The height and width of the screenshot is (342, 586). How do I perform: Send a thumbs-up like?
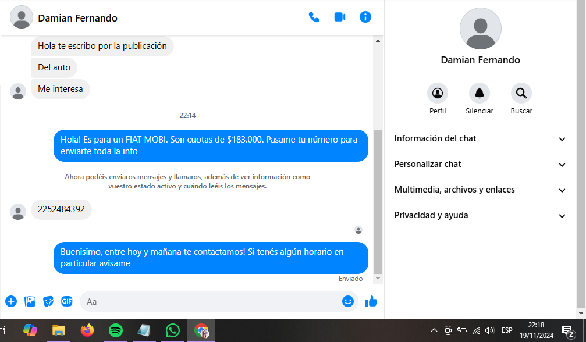click(371, 301)
